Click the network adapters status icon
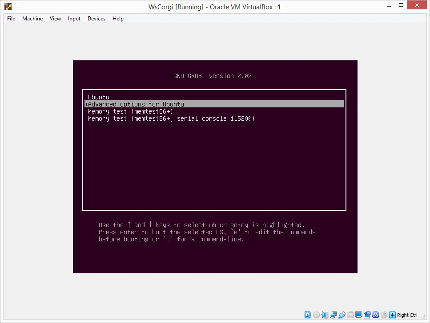Viewport: 430px width, 323px height. point(333,315)
